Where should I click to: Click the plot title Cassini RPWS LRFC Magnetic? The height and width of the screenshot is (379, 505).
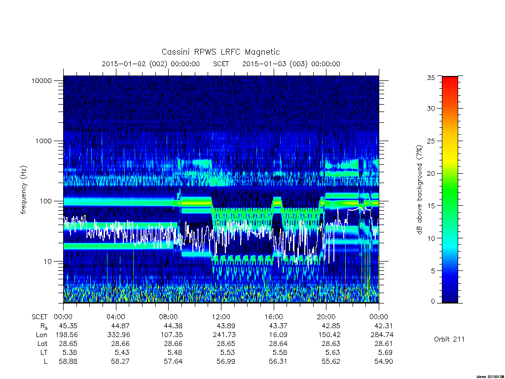220,52
